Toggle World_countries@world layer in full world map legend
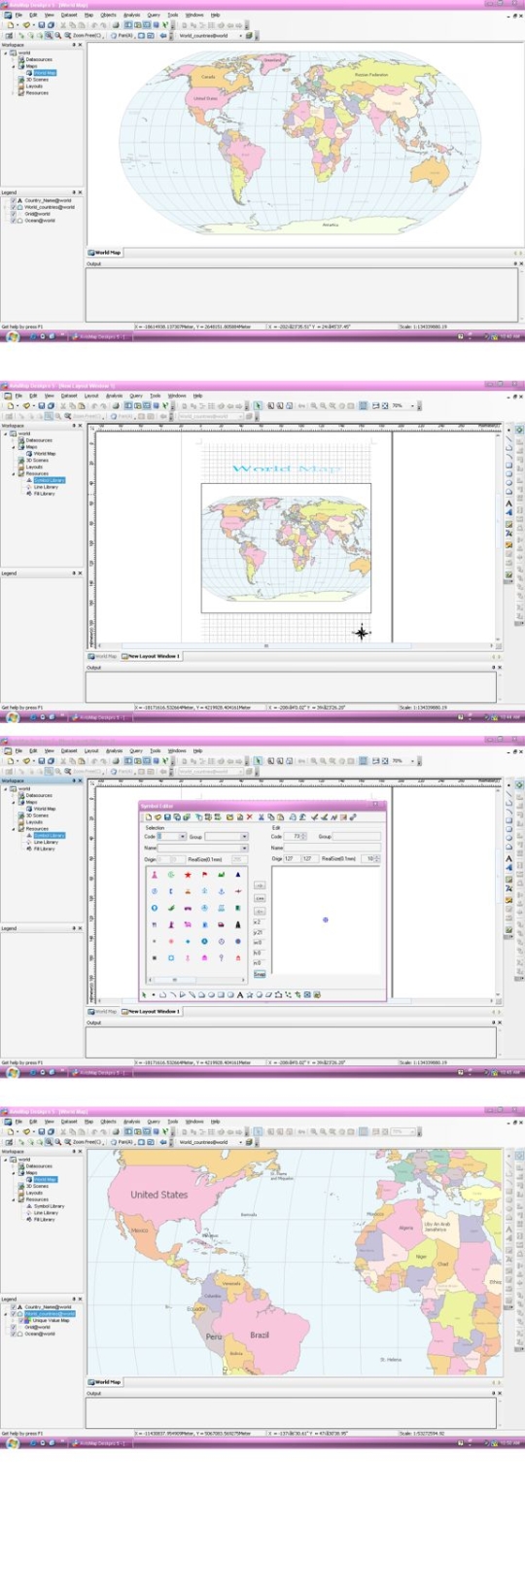This screenshot has height=1596, width=525. tap(14, 207)
